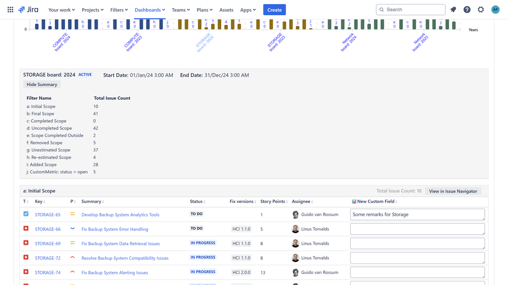508x285 pixels.
Task: Open Fix Backup System Error Handling link
Action: [115, 229]
